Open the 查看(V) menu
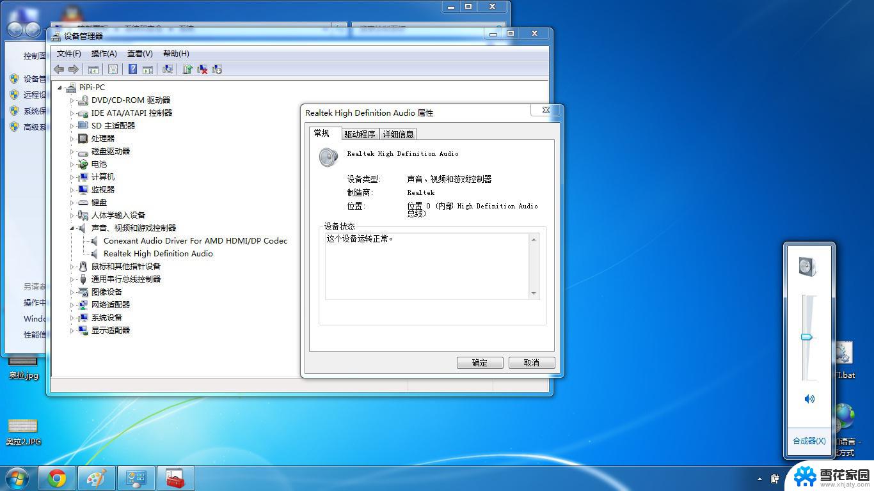This screenshot has width=874, height=491. point(140,54)
